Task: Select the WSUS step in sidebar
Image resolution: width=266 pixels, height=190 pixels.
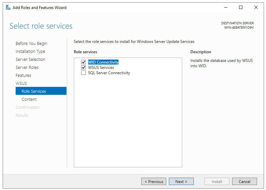Action: (21, 84)
